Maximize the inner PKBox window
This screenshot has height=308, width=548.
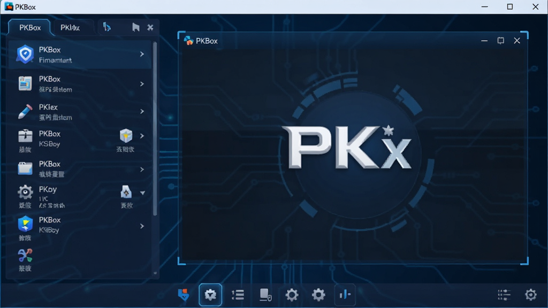click(501, 41)
